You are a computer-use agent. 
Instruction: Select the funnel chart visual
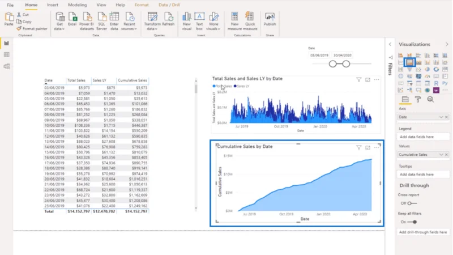[x=409, y=69]
